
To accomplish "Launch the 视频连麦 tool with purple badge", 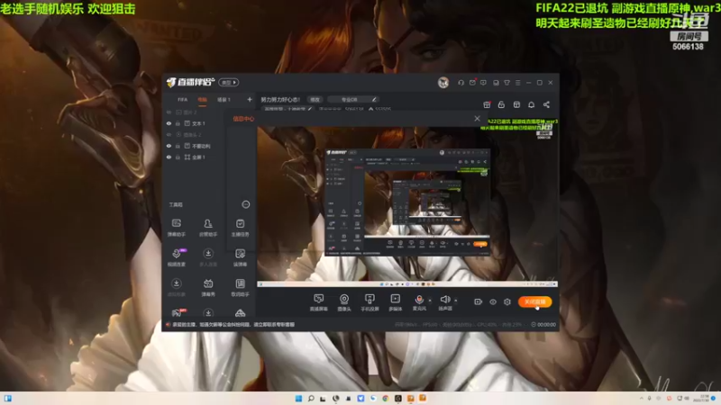I will click(176, 257).
